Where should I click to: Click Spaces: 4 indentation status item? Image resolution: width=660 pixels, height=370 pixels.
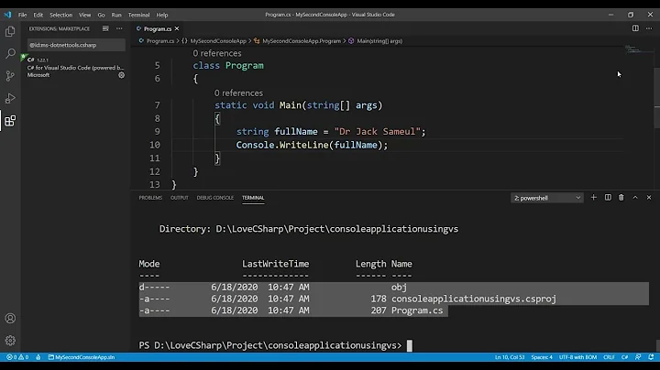pyautogui.click(x=542, y=357)
